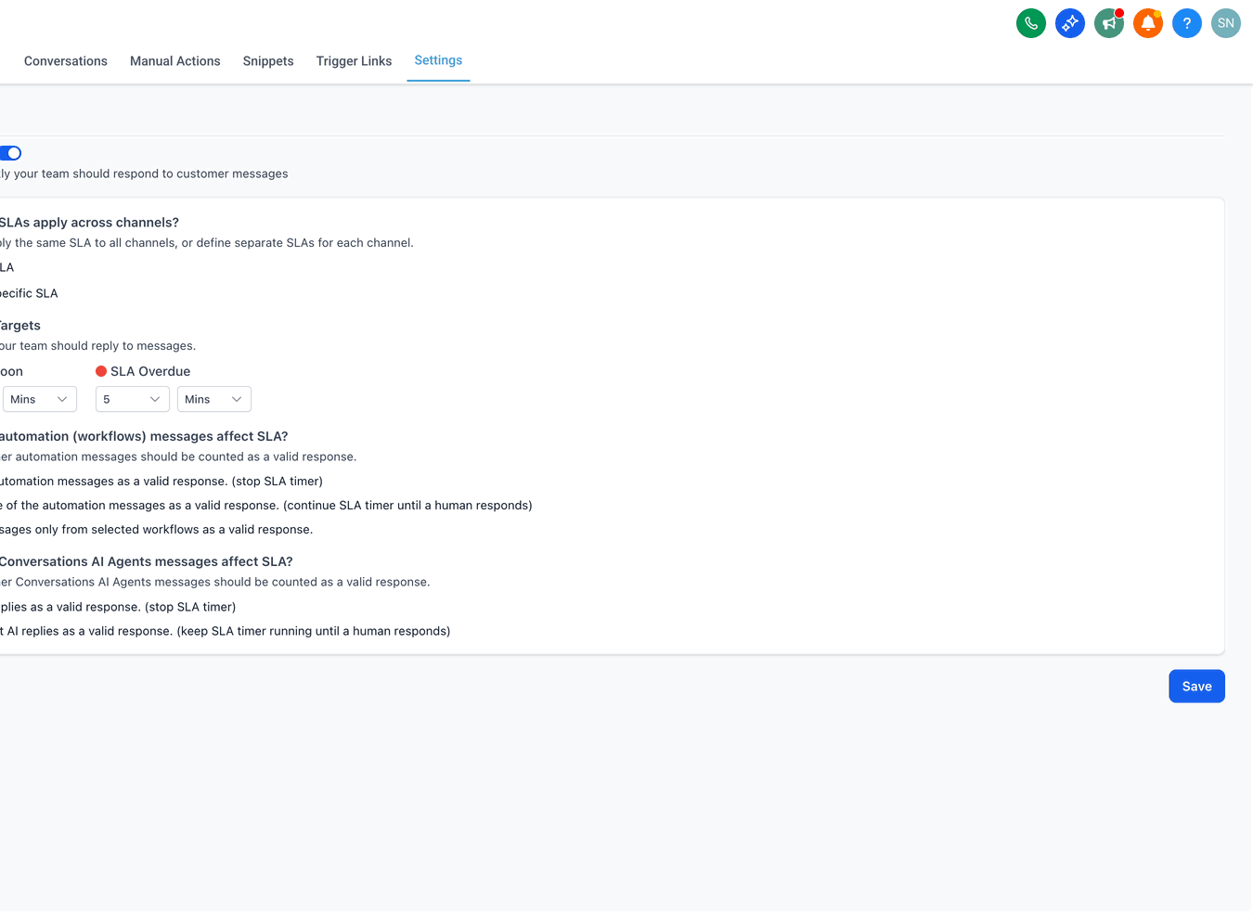Click the question mark help icon
This screenshot has width=1253, height=913.
tap(1187, 23)
